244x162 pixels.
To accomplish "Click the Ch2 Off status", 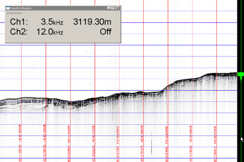I will [x=106, y=32].
